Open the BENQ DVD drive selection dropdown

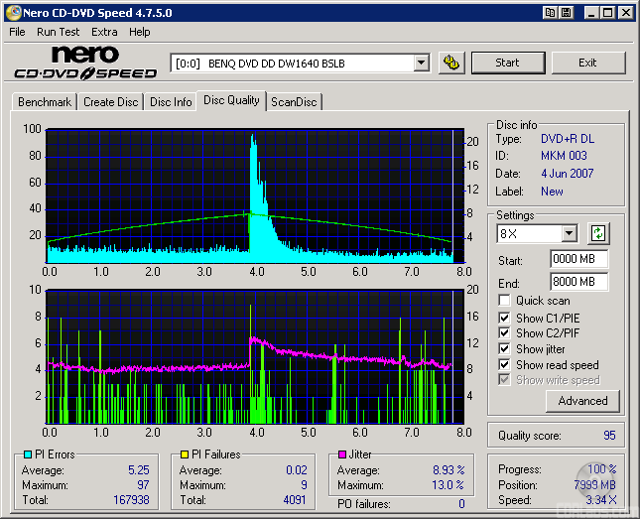[x=421, y=64]
